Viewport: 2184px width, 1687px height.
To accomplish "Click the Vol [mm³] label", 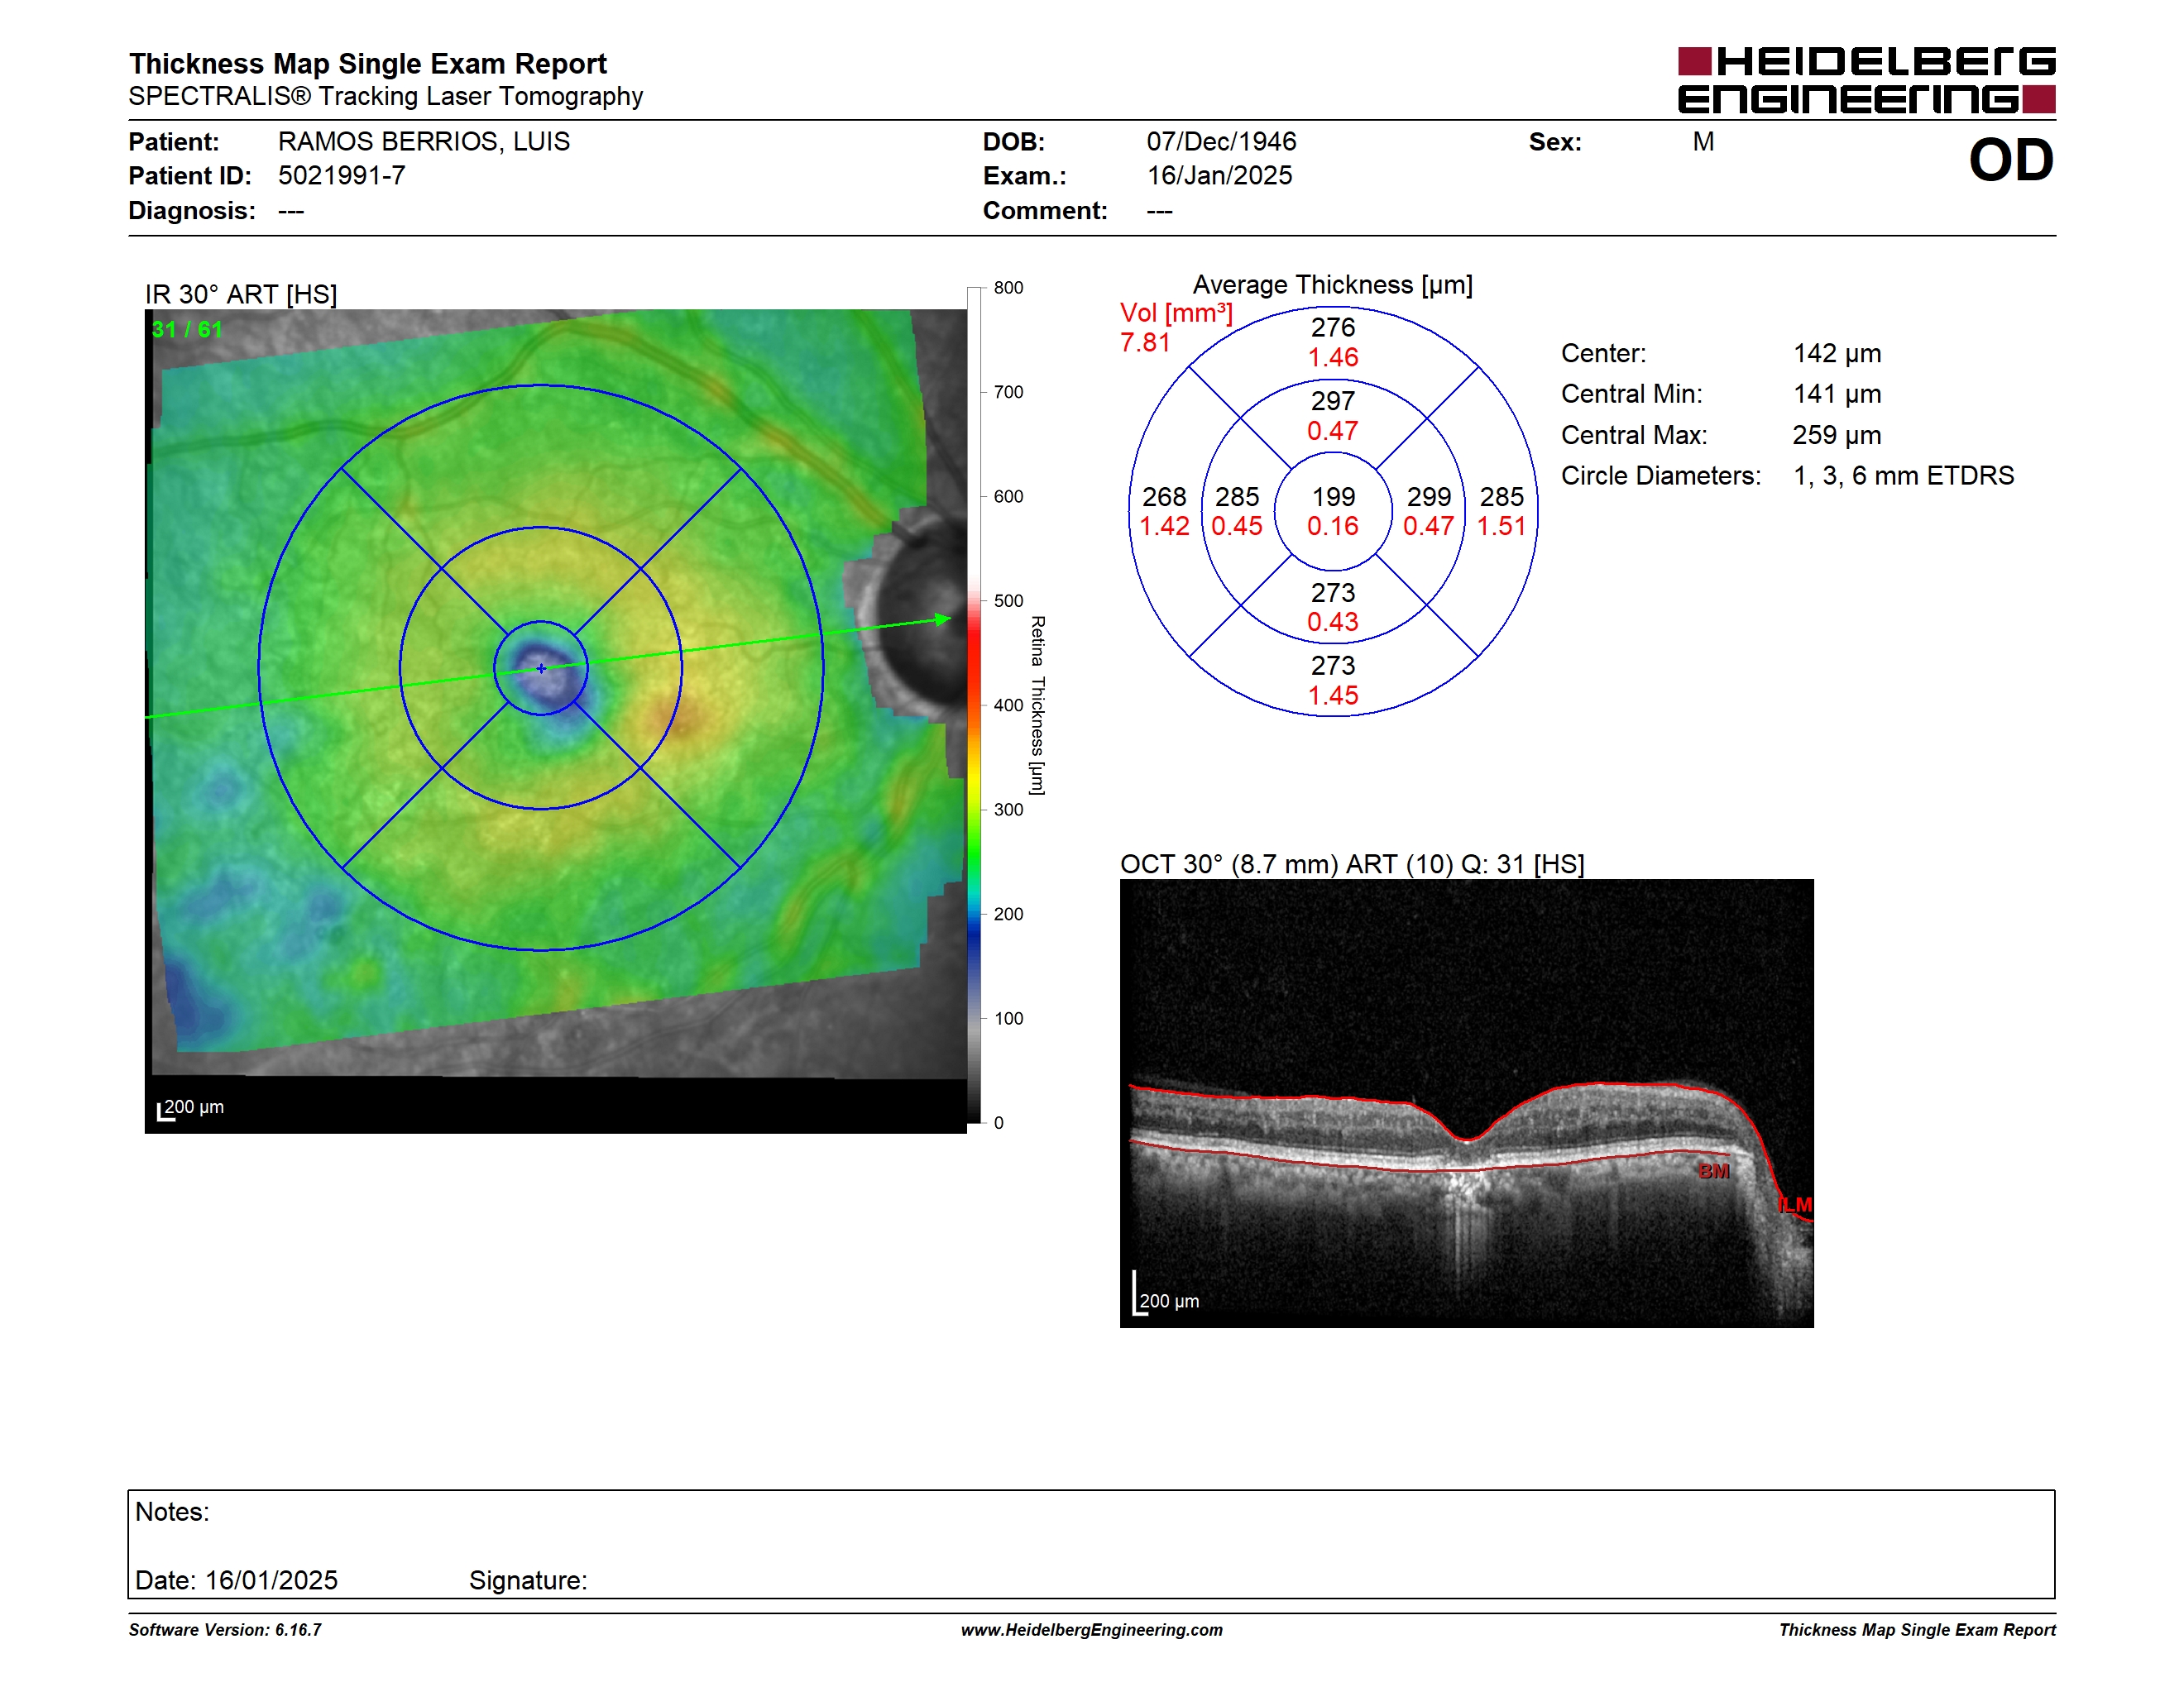I will coord(1176,313).
